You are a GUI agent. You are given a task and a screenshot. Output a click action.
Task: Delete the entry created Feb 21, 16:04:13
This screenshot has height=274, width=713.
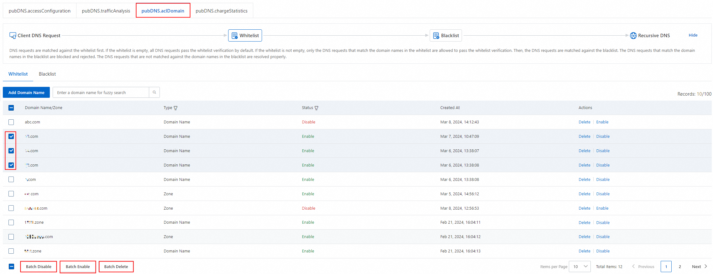point(585,251)
